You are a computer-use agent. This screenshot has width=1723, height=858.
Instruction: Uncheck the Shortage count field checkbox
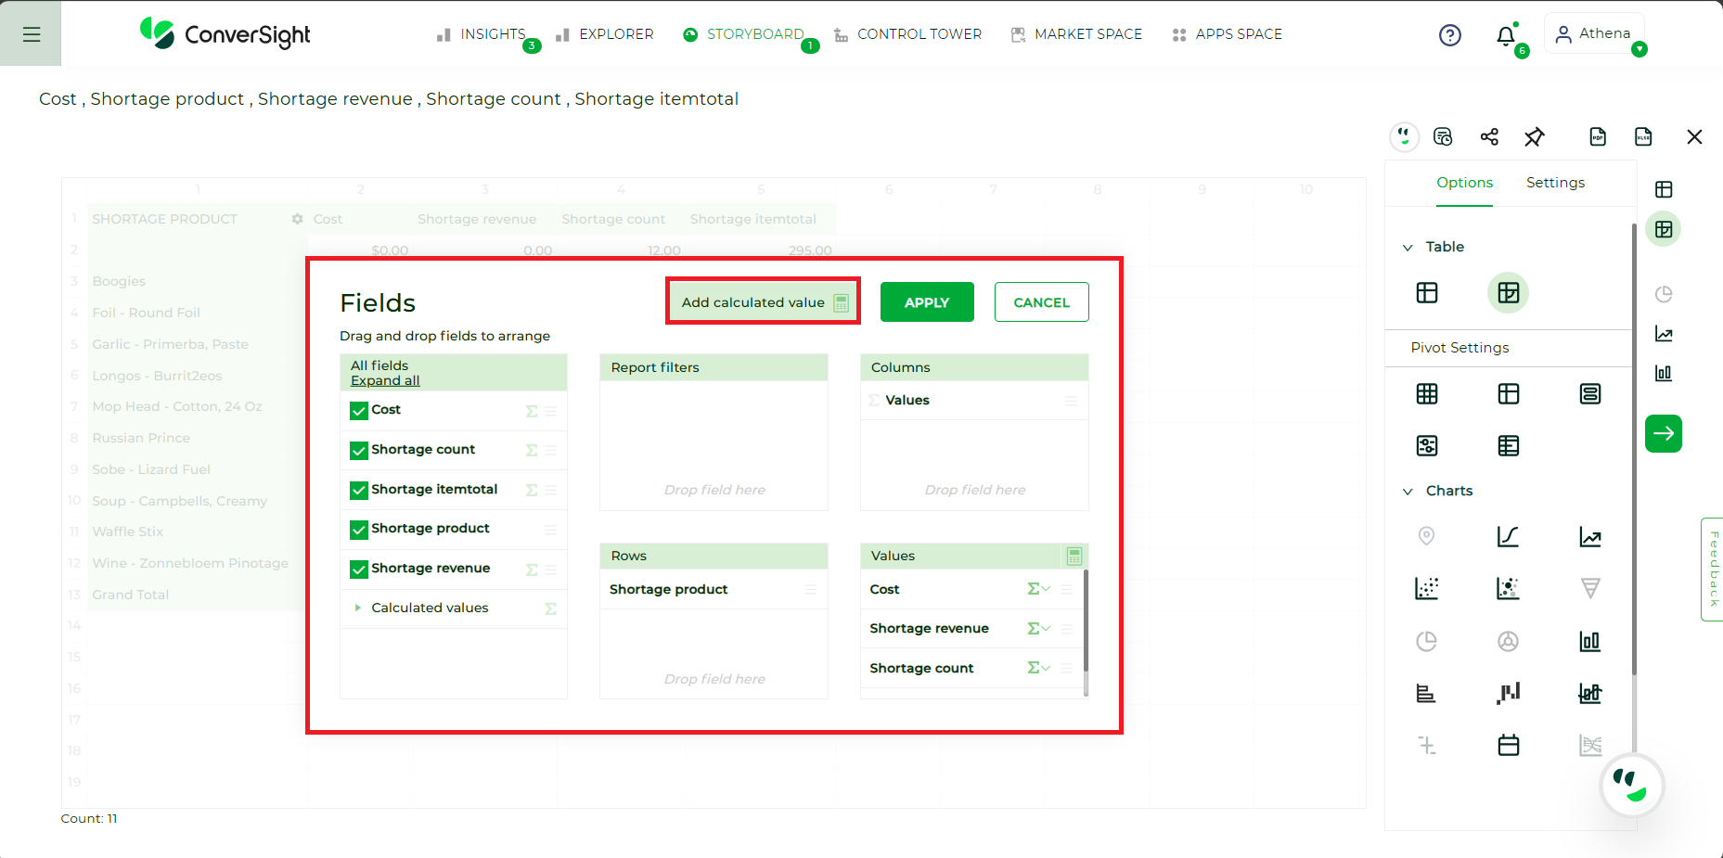coord(359,450)
